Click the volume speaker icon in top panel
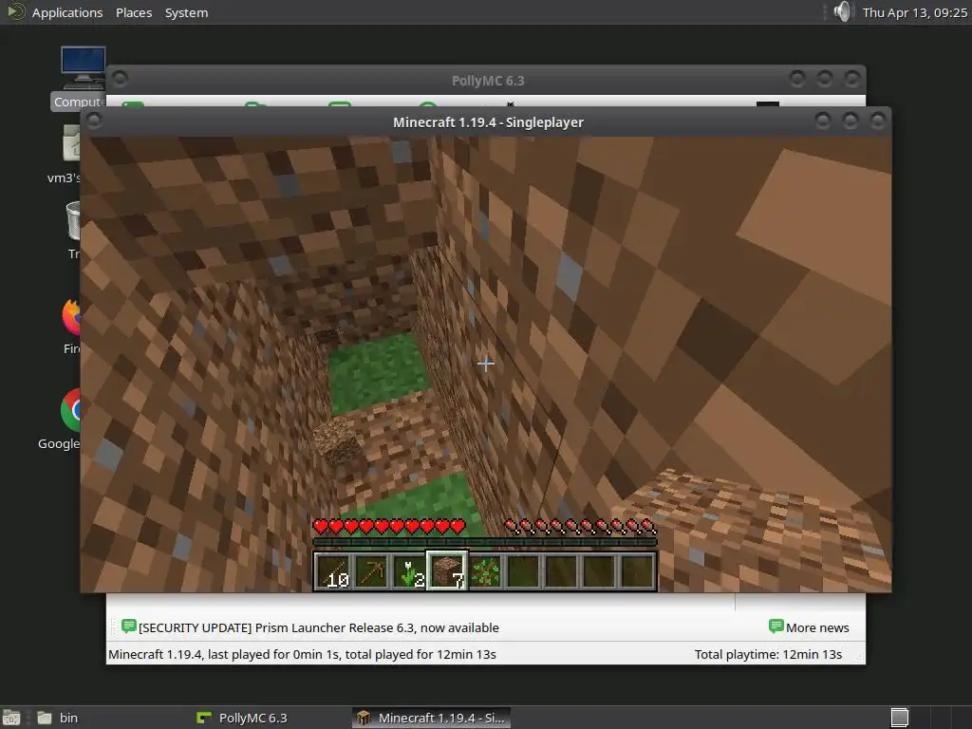 pyautogui.click(x=843, y=11)
